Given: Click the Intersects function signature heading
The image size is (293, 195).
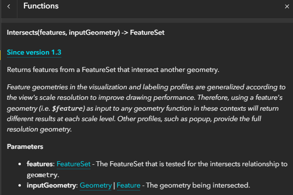Looking at the screenshot, I should click(86, 33).
